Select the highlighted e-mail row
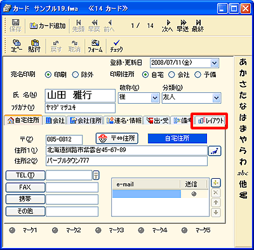This screenshot has width=254, height=250. 147,194
